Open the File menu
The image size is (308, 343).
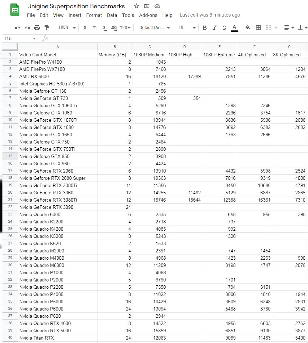(31, 15)
